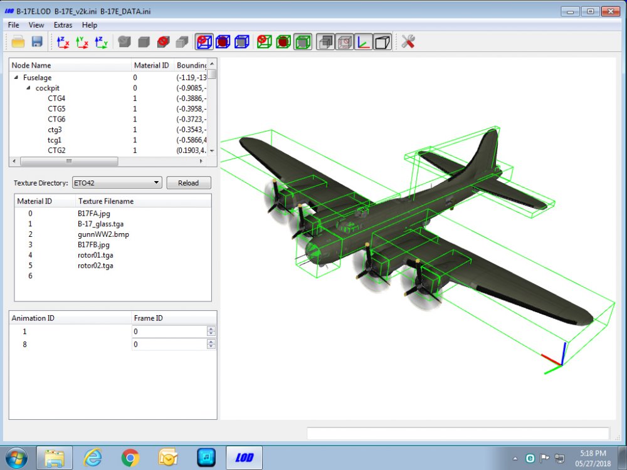The width and height of the screenshot is (627, 470).
Task: Collapse the cockpit tree node
Action: click(x=28, y=88)
